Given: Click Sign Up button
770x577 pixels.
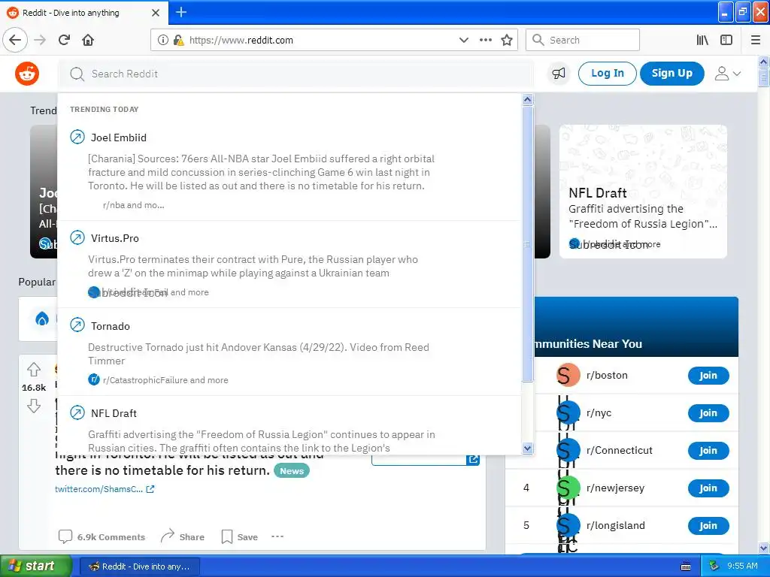Looking at the screenshot, I should pyautogui.click(x=671, y=74).
